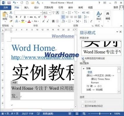124x116 pixels.
Task: Collapse the ribbon with the up chevron
Action: [121, 26]
